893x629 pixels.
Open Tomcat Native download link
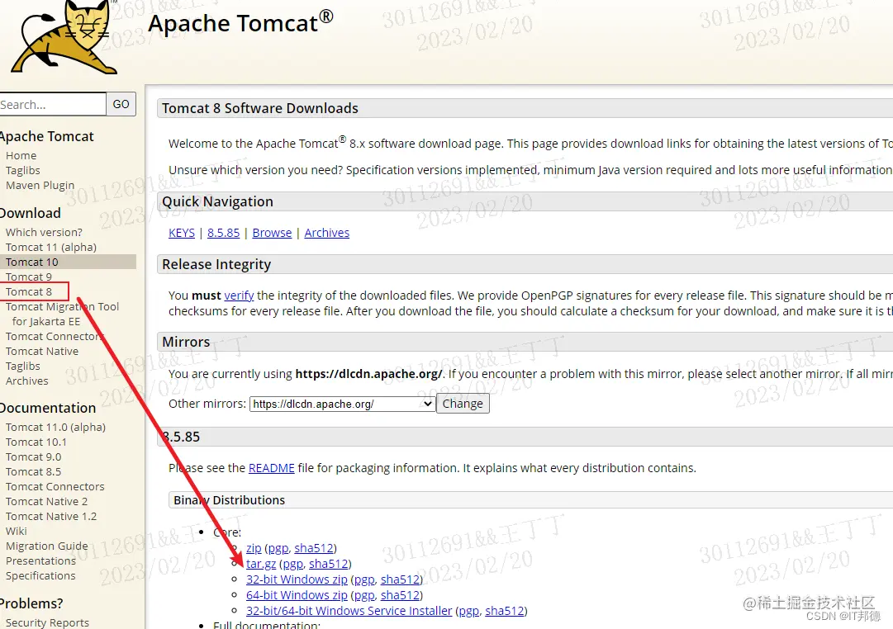(42, 351)
